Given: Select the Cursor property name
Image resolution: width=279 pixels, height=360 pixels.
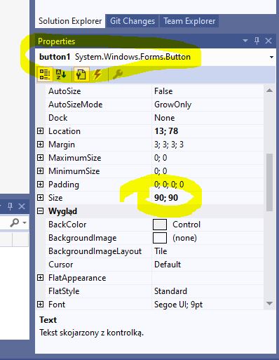Looking at the screenshot, I should pyautogui.click(x=61, y=265).
